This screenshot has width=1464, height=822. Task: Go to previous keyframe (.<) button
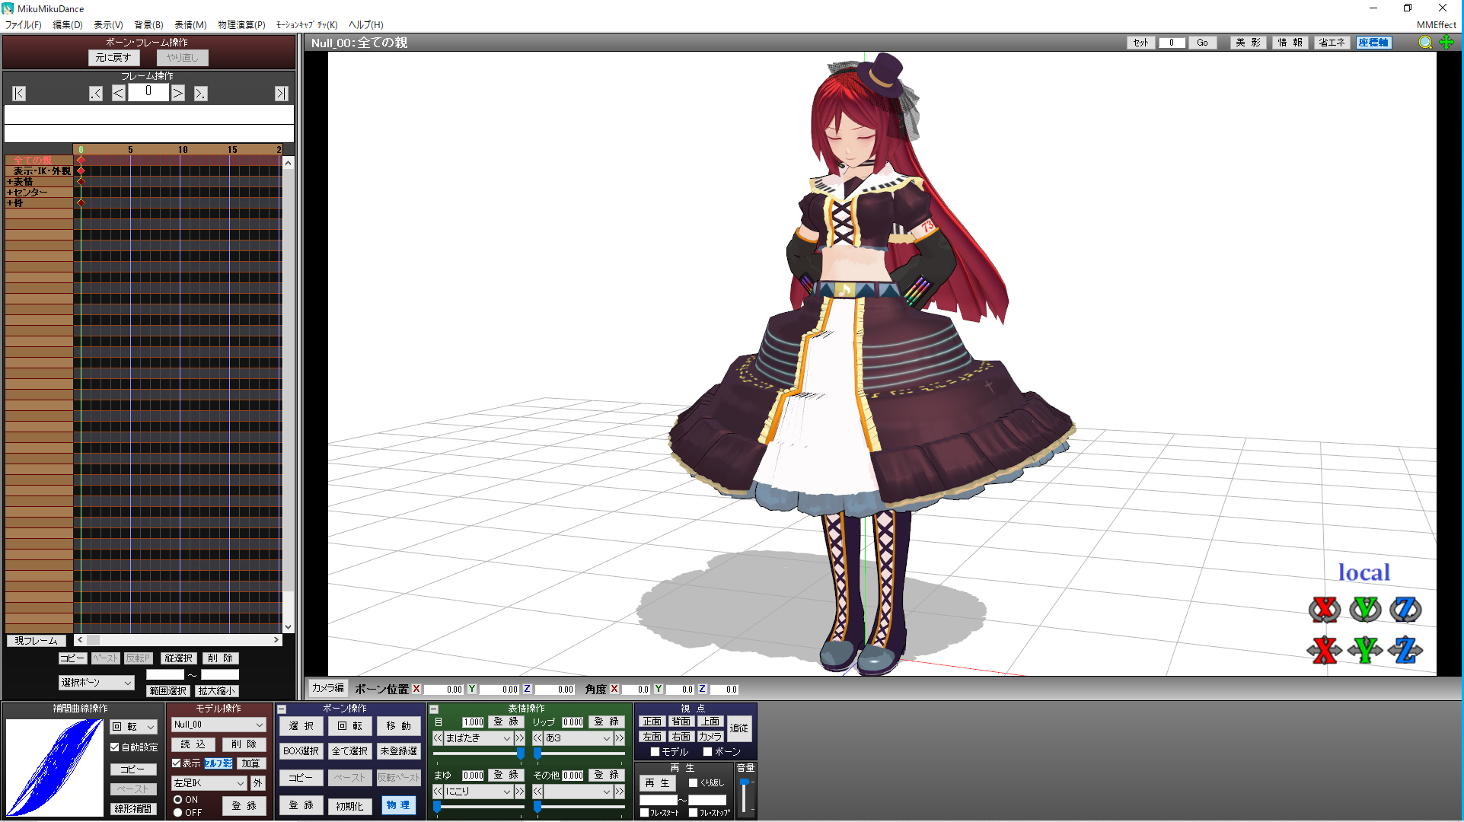click(x=96, y=94)
